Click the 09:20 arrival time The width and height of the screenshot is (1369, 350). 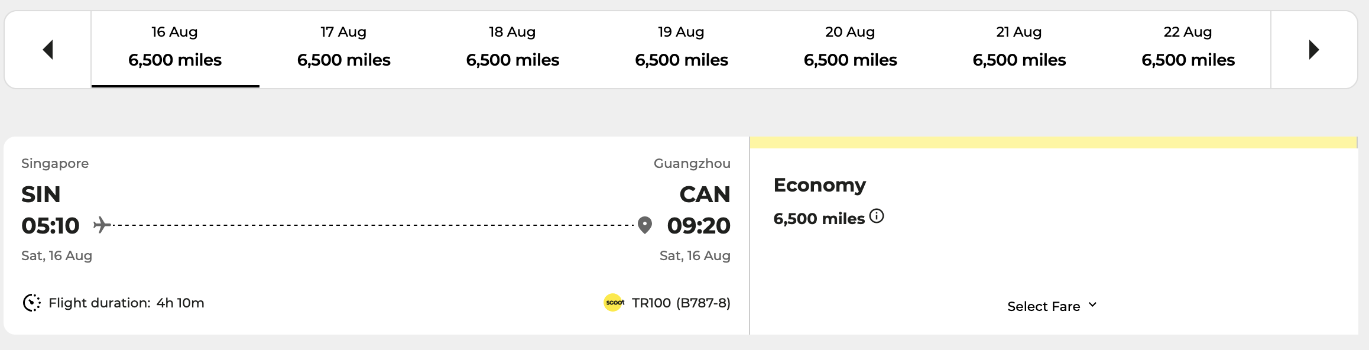[x=699, y=226]
